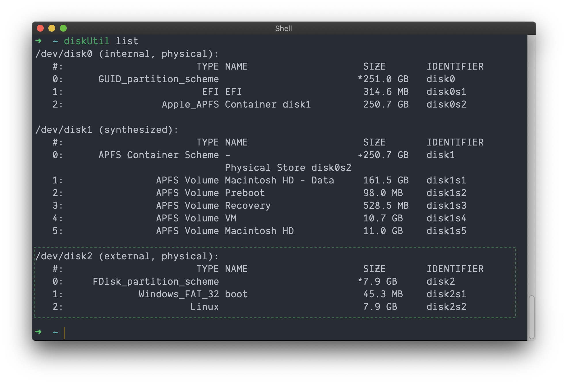Click the Windows_FAT_32 partition type
The height and width of the screenshot is (383, 568).
point(178,294)
